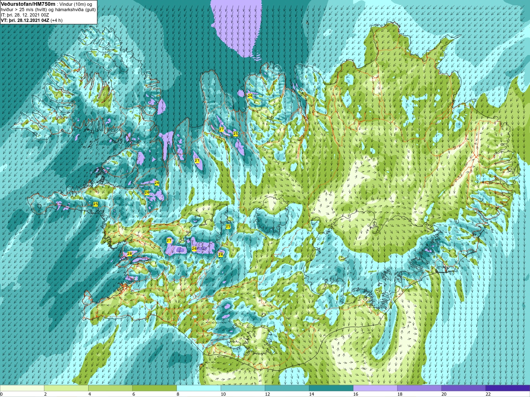Click the bold 'VT: þri. 28.12.2021 04Z' valid time
Image resolution: width=530 pixels, height=397 pixels.
25,20
